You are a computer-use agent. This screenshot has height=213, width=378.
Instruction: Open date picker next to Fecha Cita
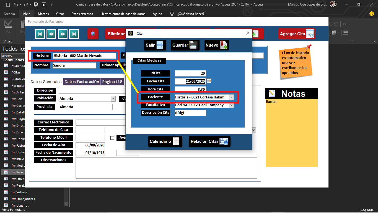click(209, 81)
